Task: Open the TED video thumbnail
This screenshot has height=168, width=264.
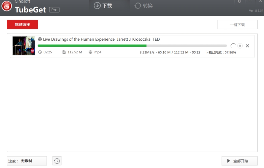Action: (24, 45)
